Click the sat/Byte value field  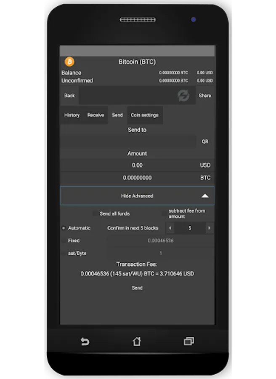click(160, 253)
